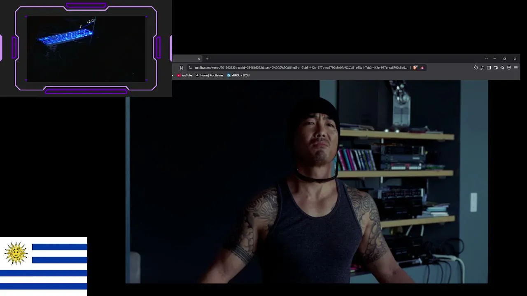
Task: Restore down the browser window
Action: coord(505,59)
